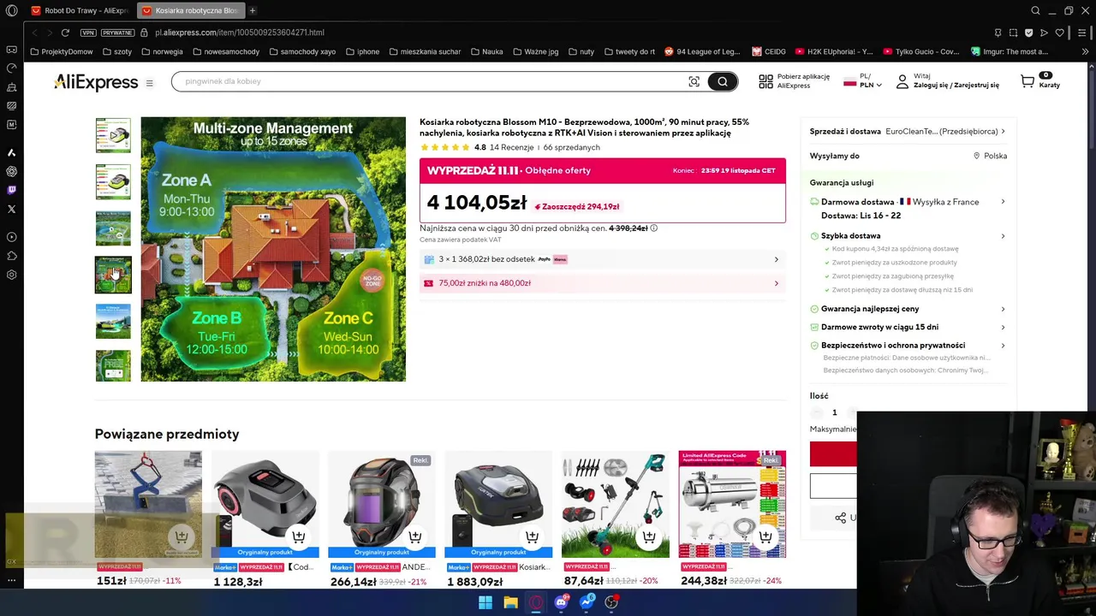Add the grass trimmer item to cart

(x=649, y=536)
